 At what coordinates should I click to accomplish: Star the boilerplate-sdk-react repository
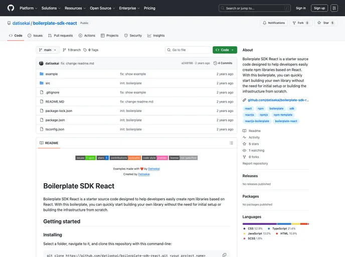[326, 23]
